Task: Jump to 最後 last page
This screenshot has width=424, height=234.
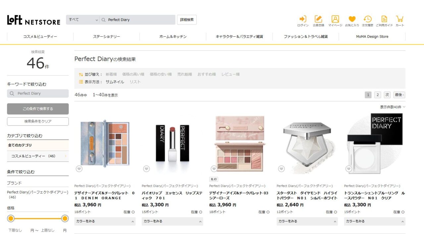Action: click(399, 95)
